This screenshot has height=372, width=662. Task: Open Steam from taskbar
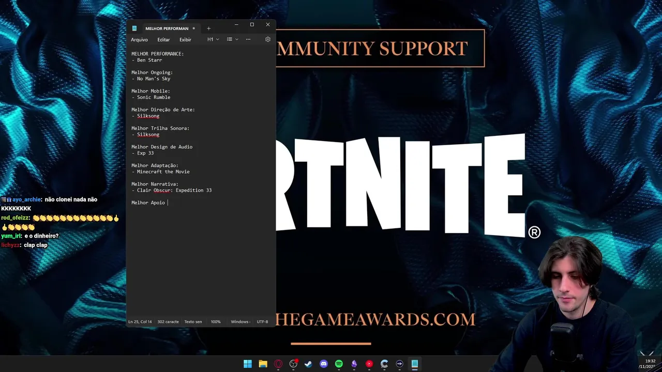[308, 364]
